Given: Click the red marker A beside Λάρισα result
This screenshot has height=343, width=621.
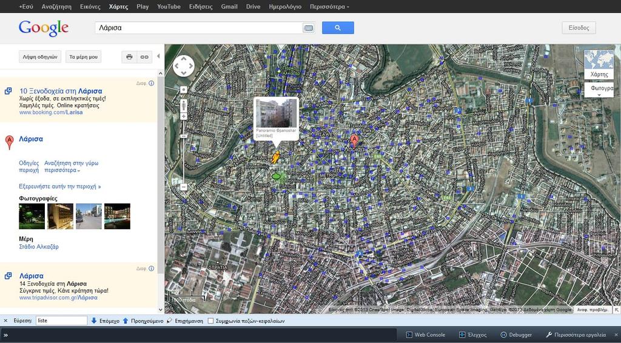Looking at the screenshot, I should point(9,142).
